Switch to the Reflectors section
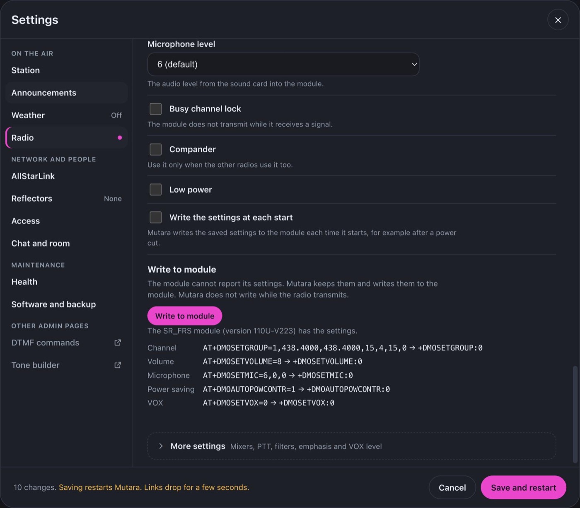The image size is (580, 508). tap(66, 199)
